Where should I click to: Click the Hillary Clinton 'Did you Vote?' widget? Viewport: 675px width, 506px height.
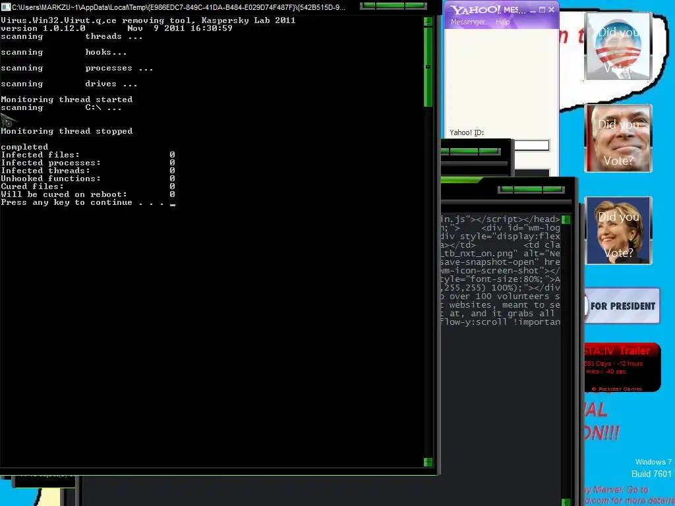[618, 231]
